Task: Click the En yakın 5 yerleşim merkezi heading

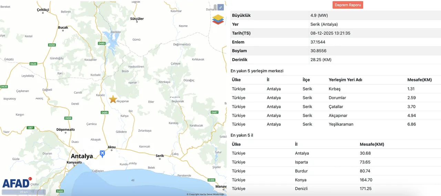Action: coord(257,71)
